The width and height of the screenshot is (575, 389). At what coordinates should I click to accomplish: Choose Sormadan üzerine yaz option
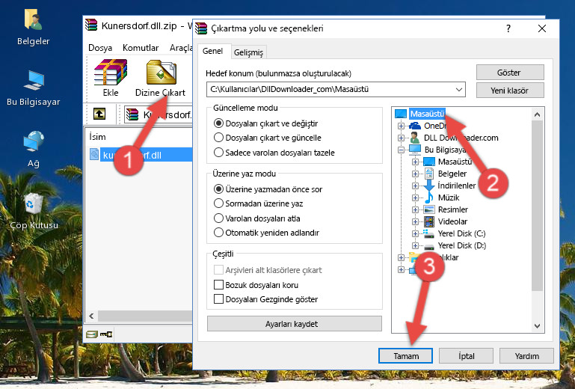(x=218, y=203)
